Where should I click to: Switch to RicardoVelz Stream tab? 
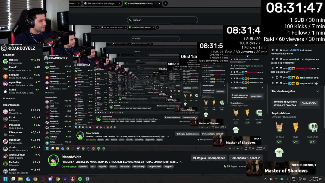(142, 4)
